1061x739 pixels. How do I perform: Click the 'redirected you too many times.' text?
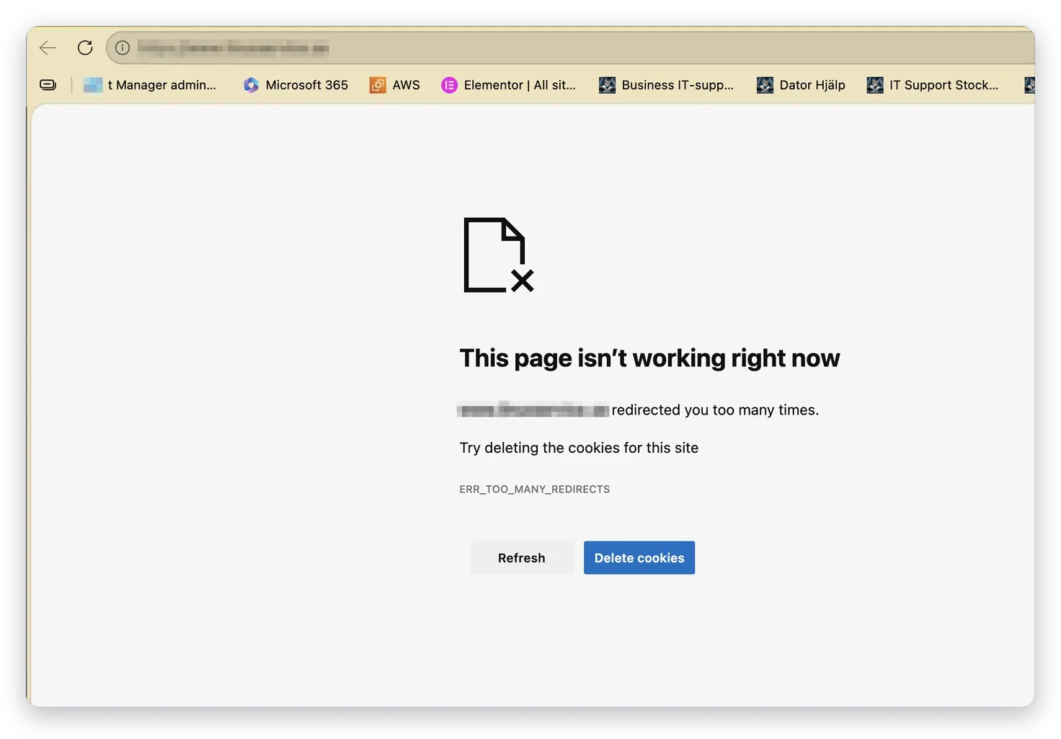(715, 410)
